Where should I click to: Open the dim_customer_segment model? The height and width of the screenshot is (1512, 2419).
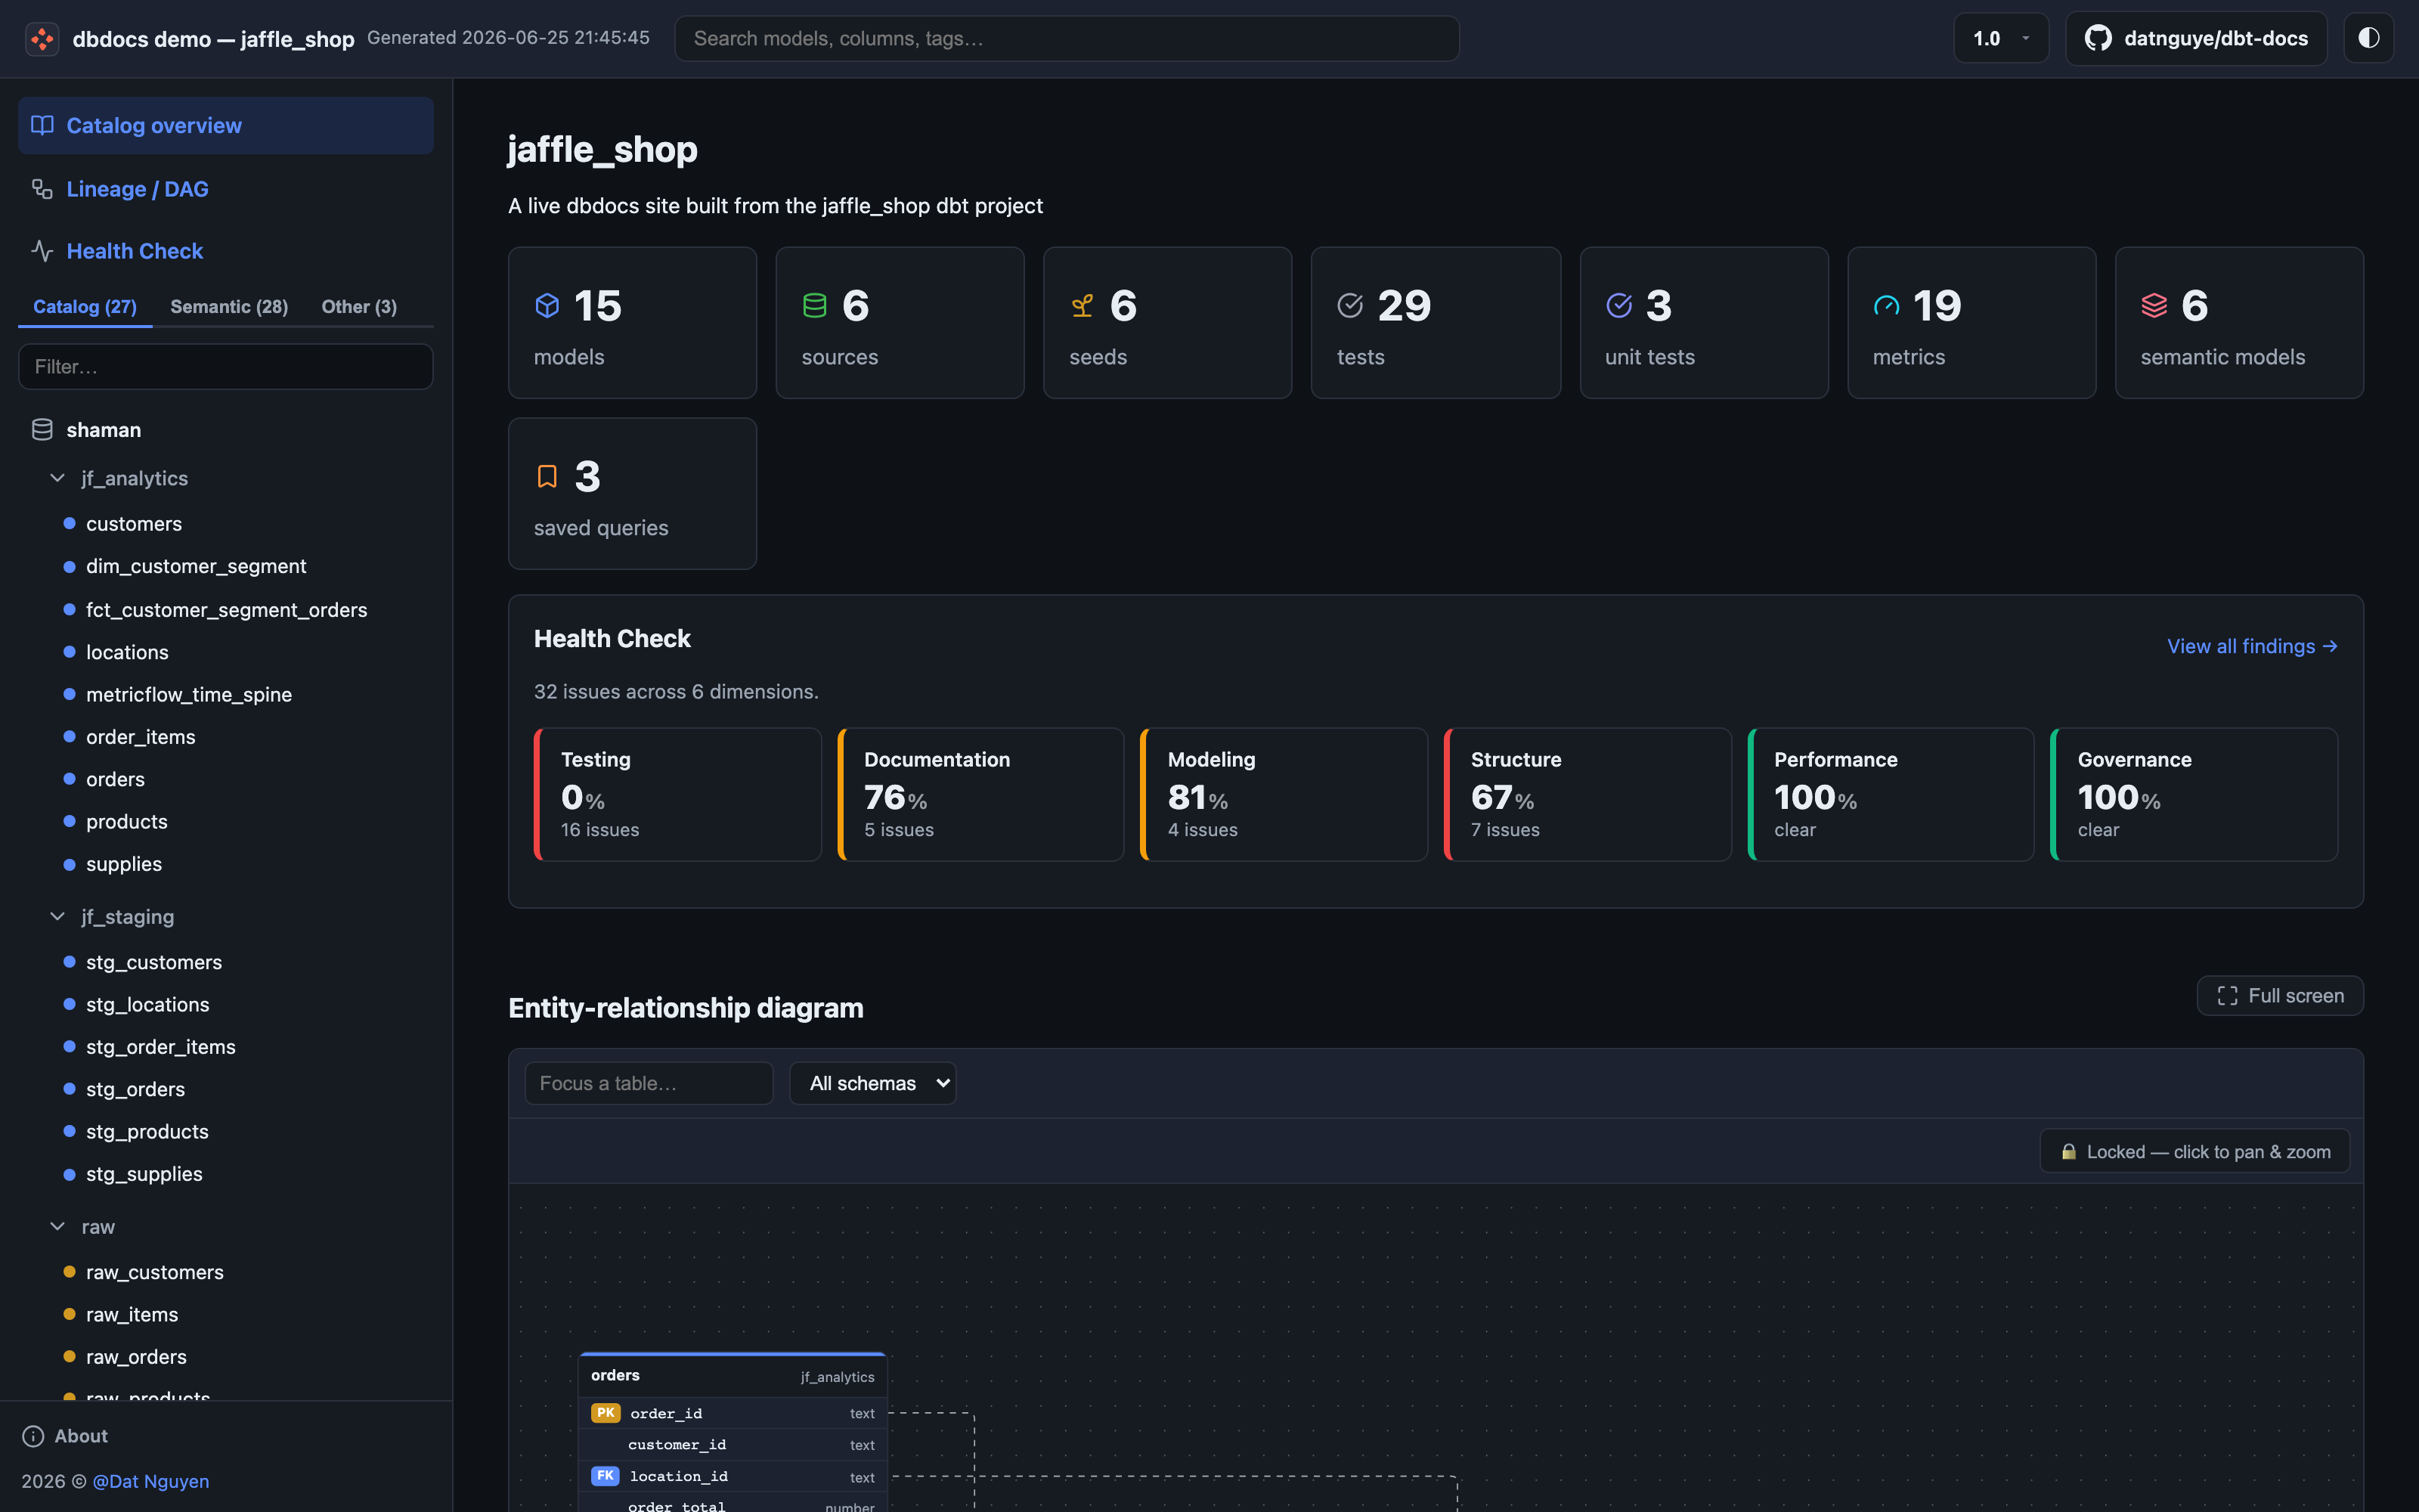[196, 566]
